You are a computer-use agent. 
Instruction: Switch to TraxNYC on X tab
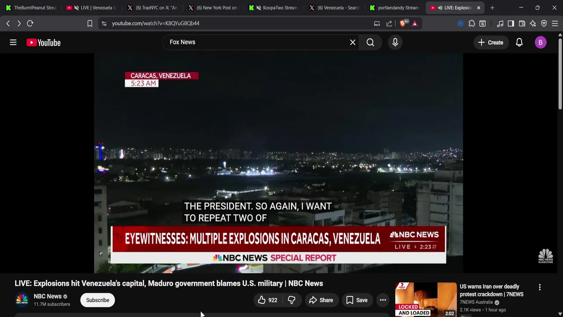click(152, 7)
